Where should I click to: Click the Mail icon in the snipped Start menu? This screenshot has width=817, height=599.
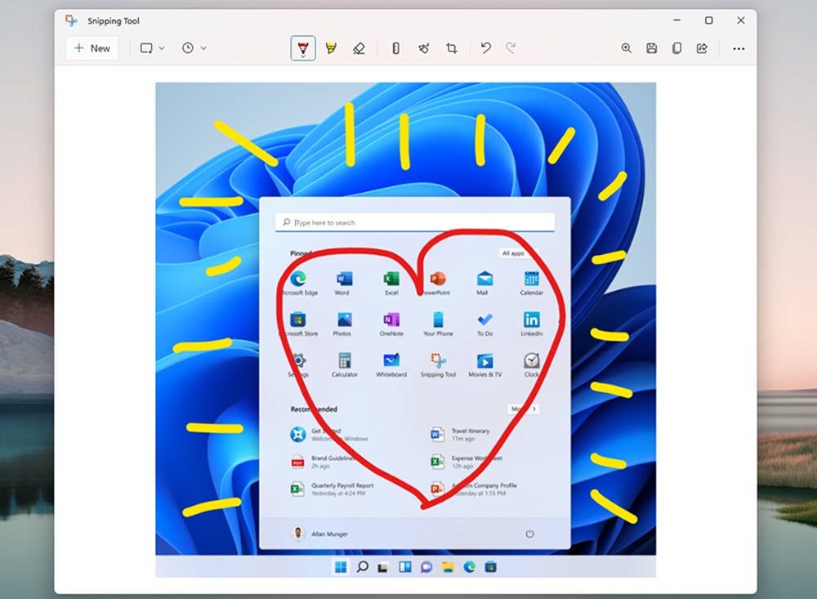(x=484, y=279)
